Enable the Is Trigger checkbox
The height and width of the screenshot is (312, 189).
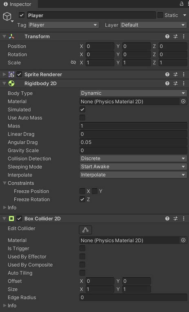[x=82, y=248]
